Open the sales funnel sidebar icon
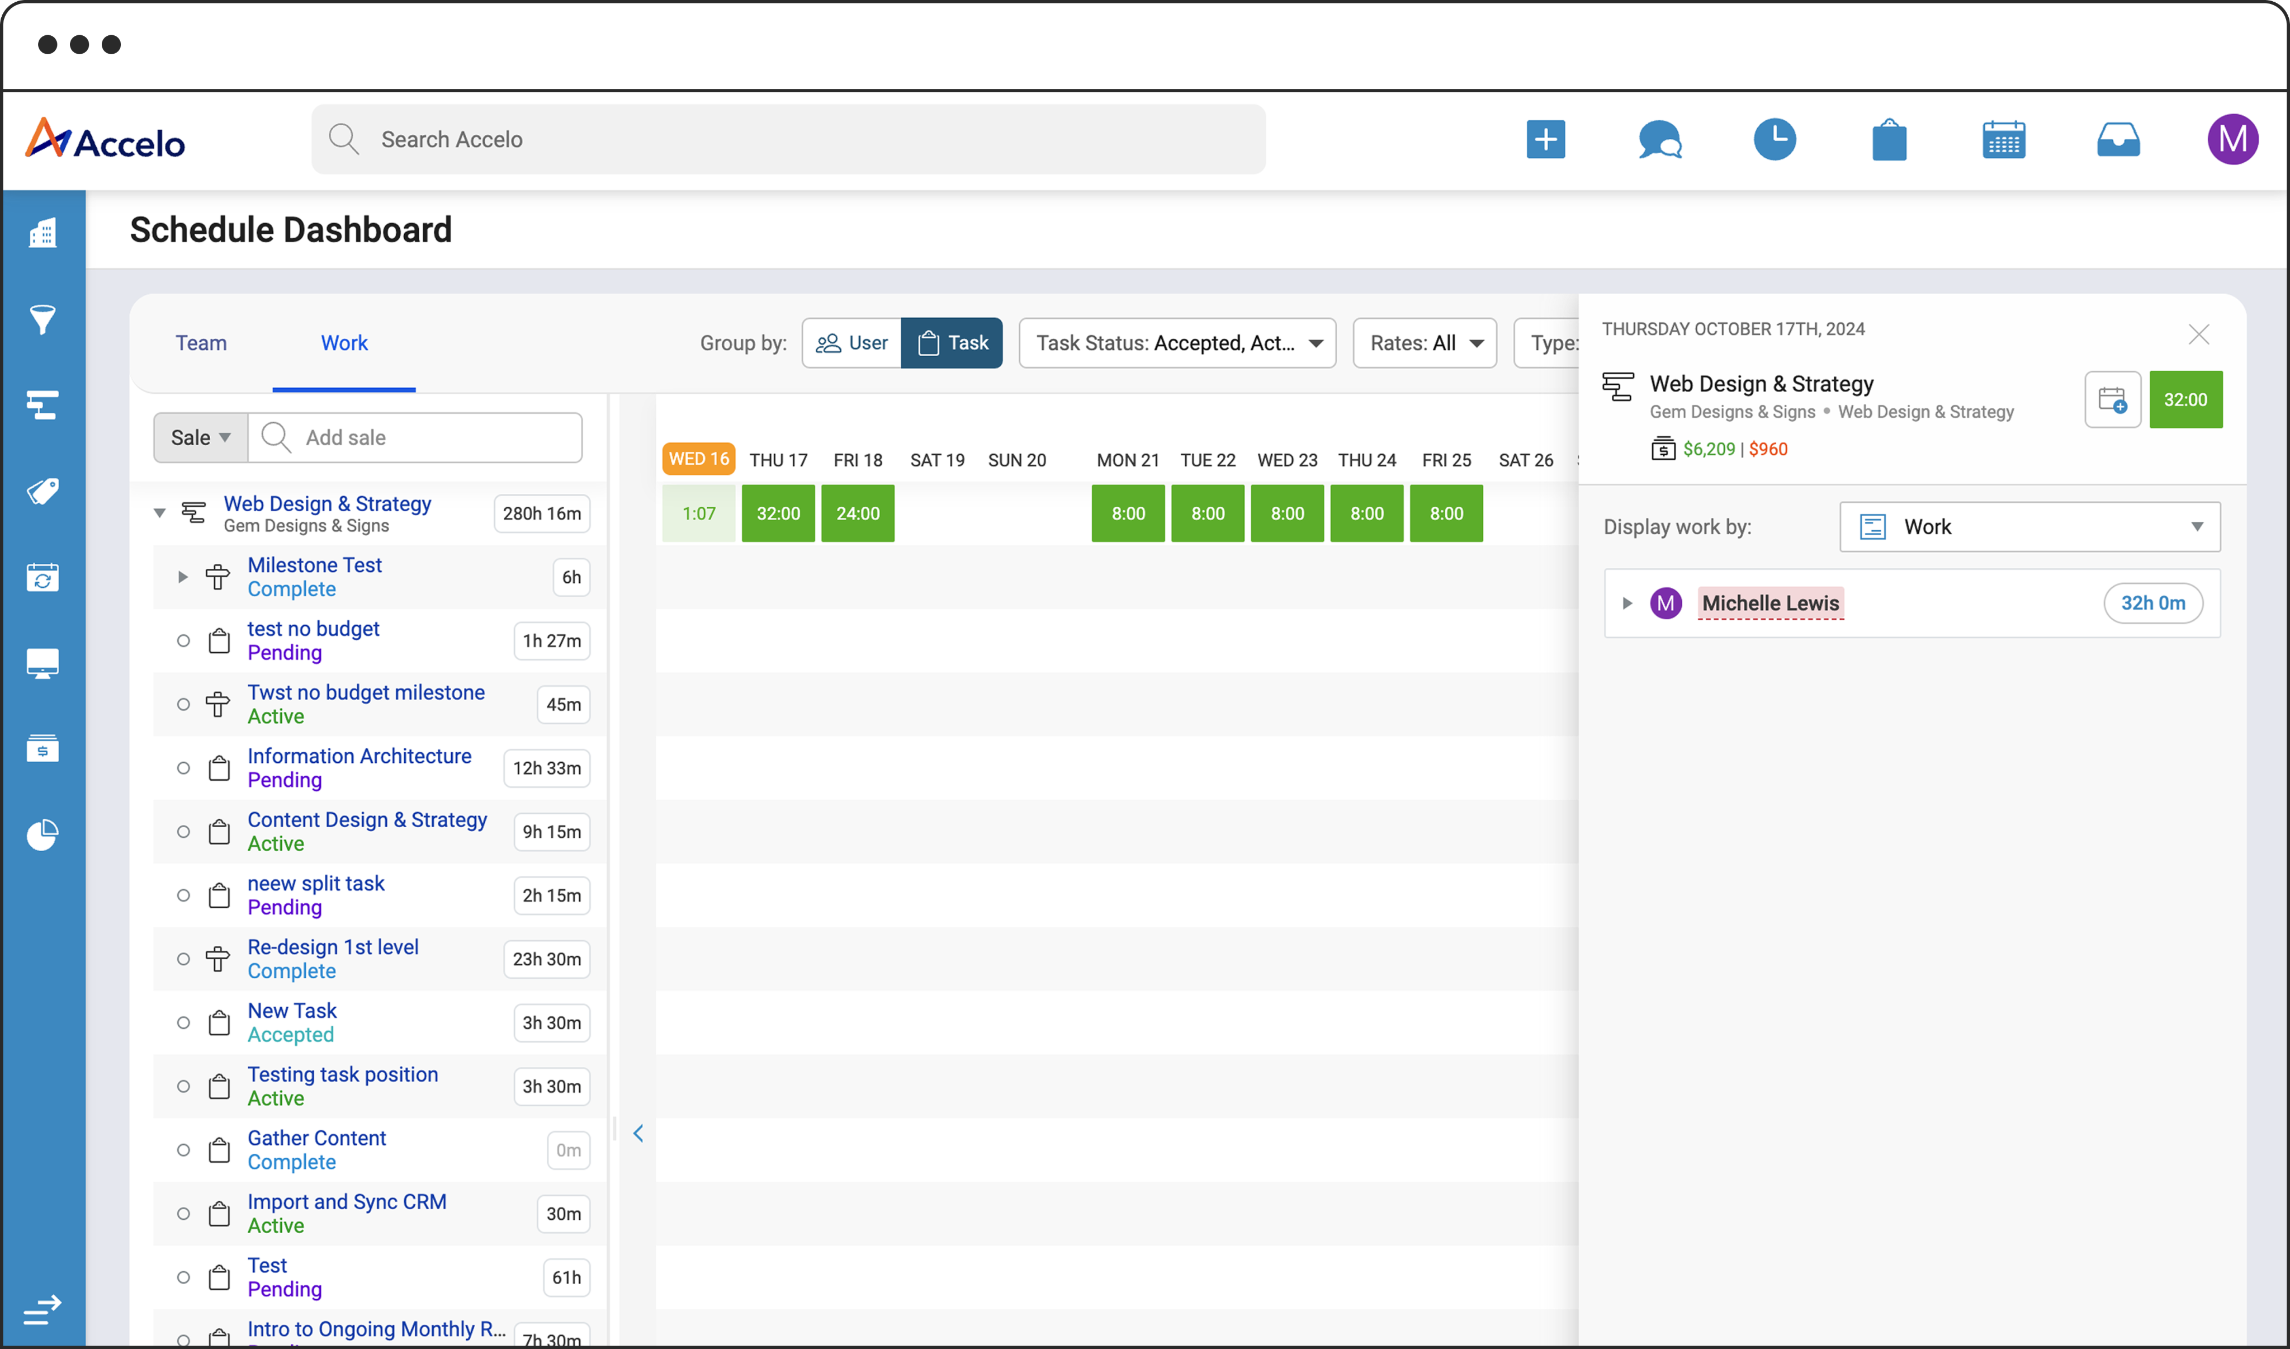This screenshot has width=2290, height=1349. click(42, 319)
